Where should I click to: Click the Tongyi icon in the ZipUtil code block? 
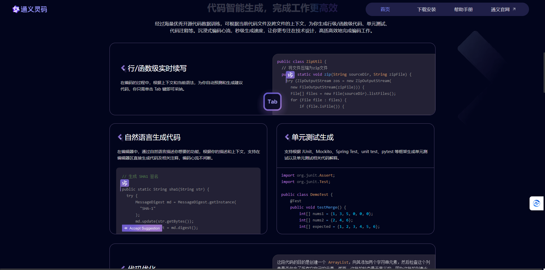click(x=290, y=74)
